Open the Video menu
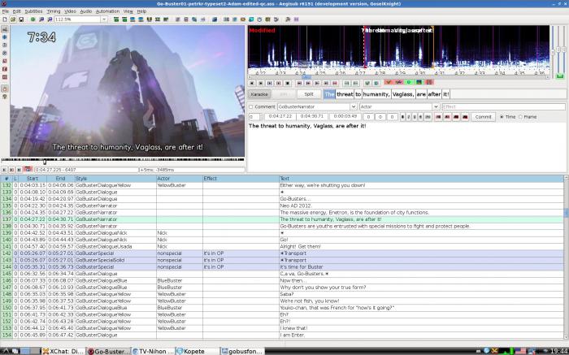Screen dimensions: 569x355 (70, 11)
